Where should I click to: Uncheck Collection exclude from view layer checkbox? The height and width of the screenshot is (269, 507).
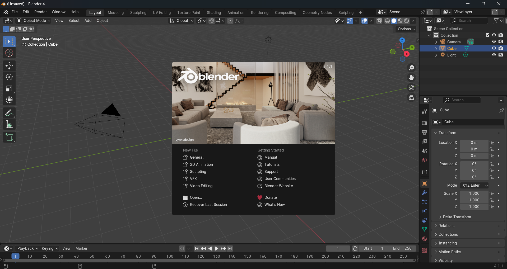coord(487,35)
